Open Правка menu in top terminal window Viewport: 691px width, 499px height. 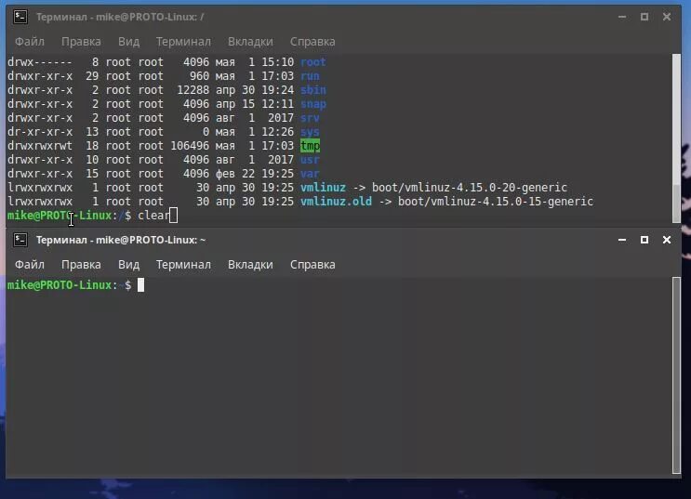point(81,42)
